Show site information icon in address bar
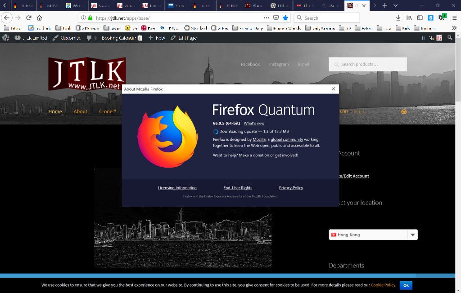The height and width of the screenshot is (293, 461). (83, 18)
